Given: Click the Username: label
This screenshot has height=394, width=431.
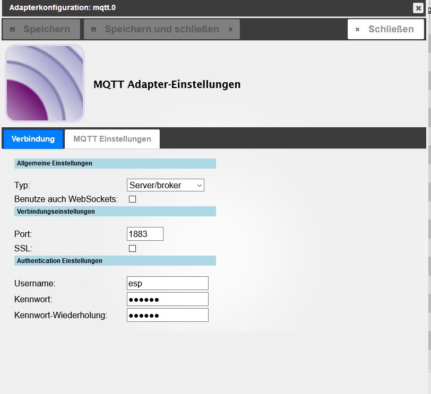Looking at the screenshot, I should pos(35,283).
